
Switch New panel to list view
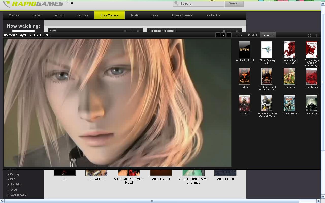coord(132,31)
